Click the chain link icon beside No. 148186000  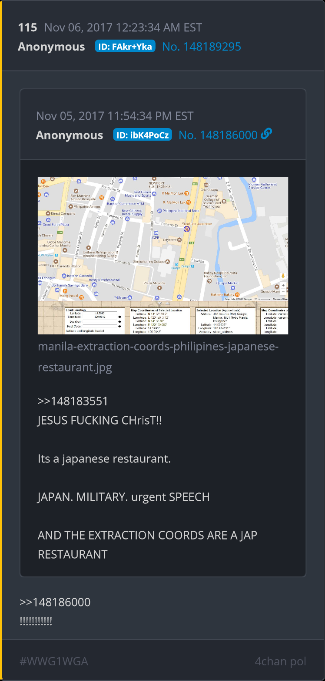(x=266, y=134)
